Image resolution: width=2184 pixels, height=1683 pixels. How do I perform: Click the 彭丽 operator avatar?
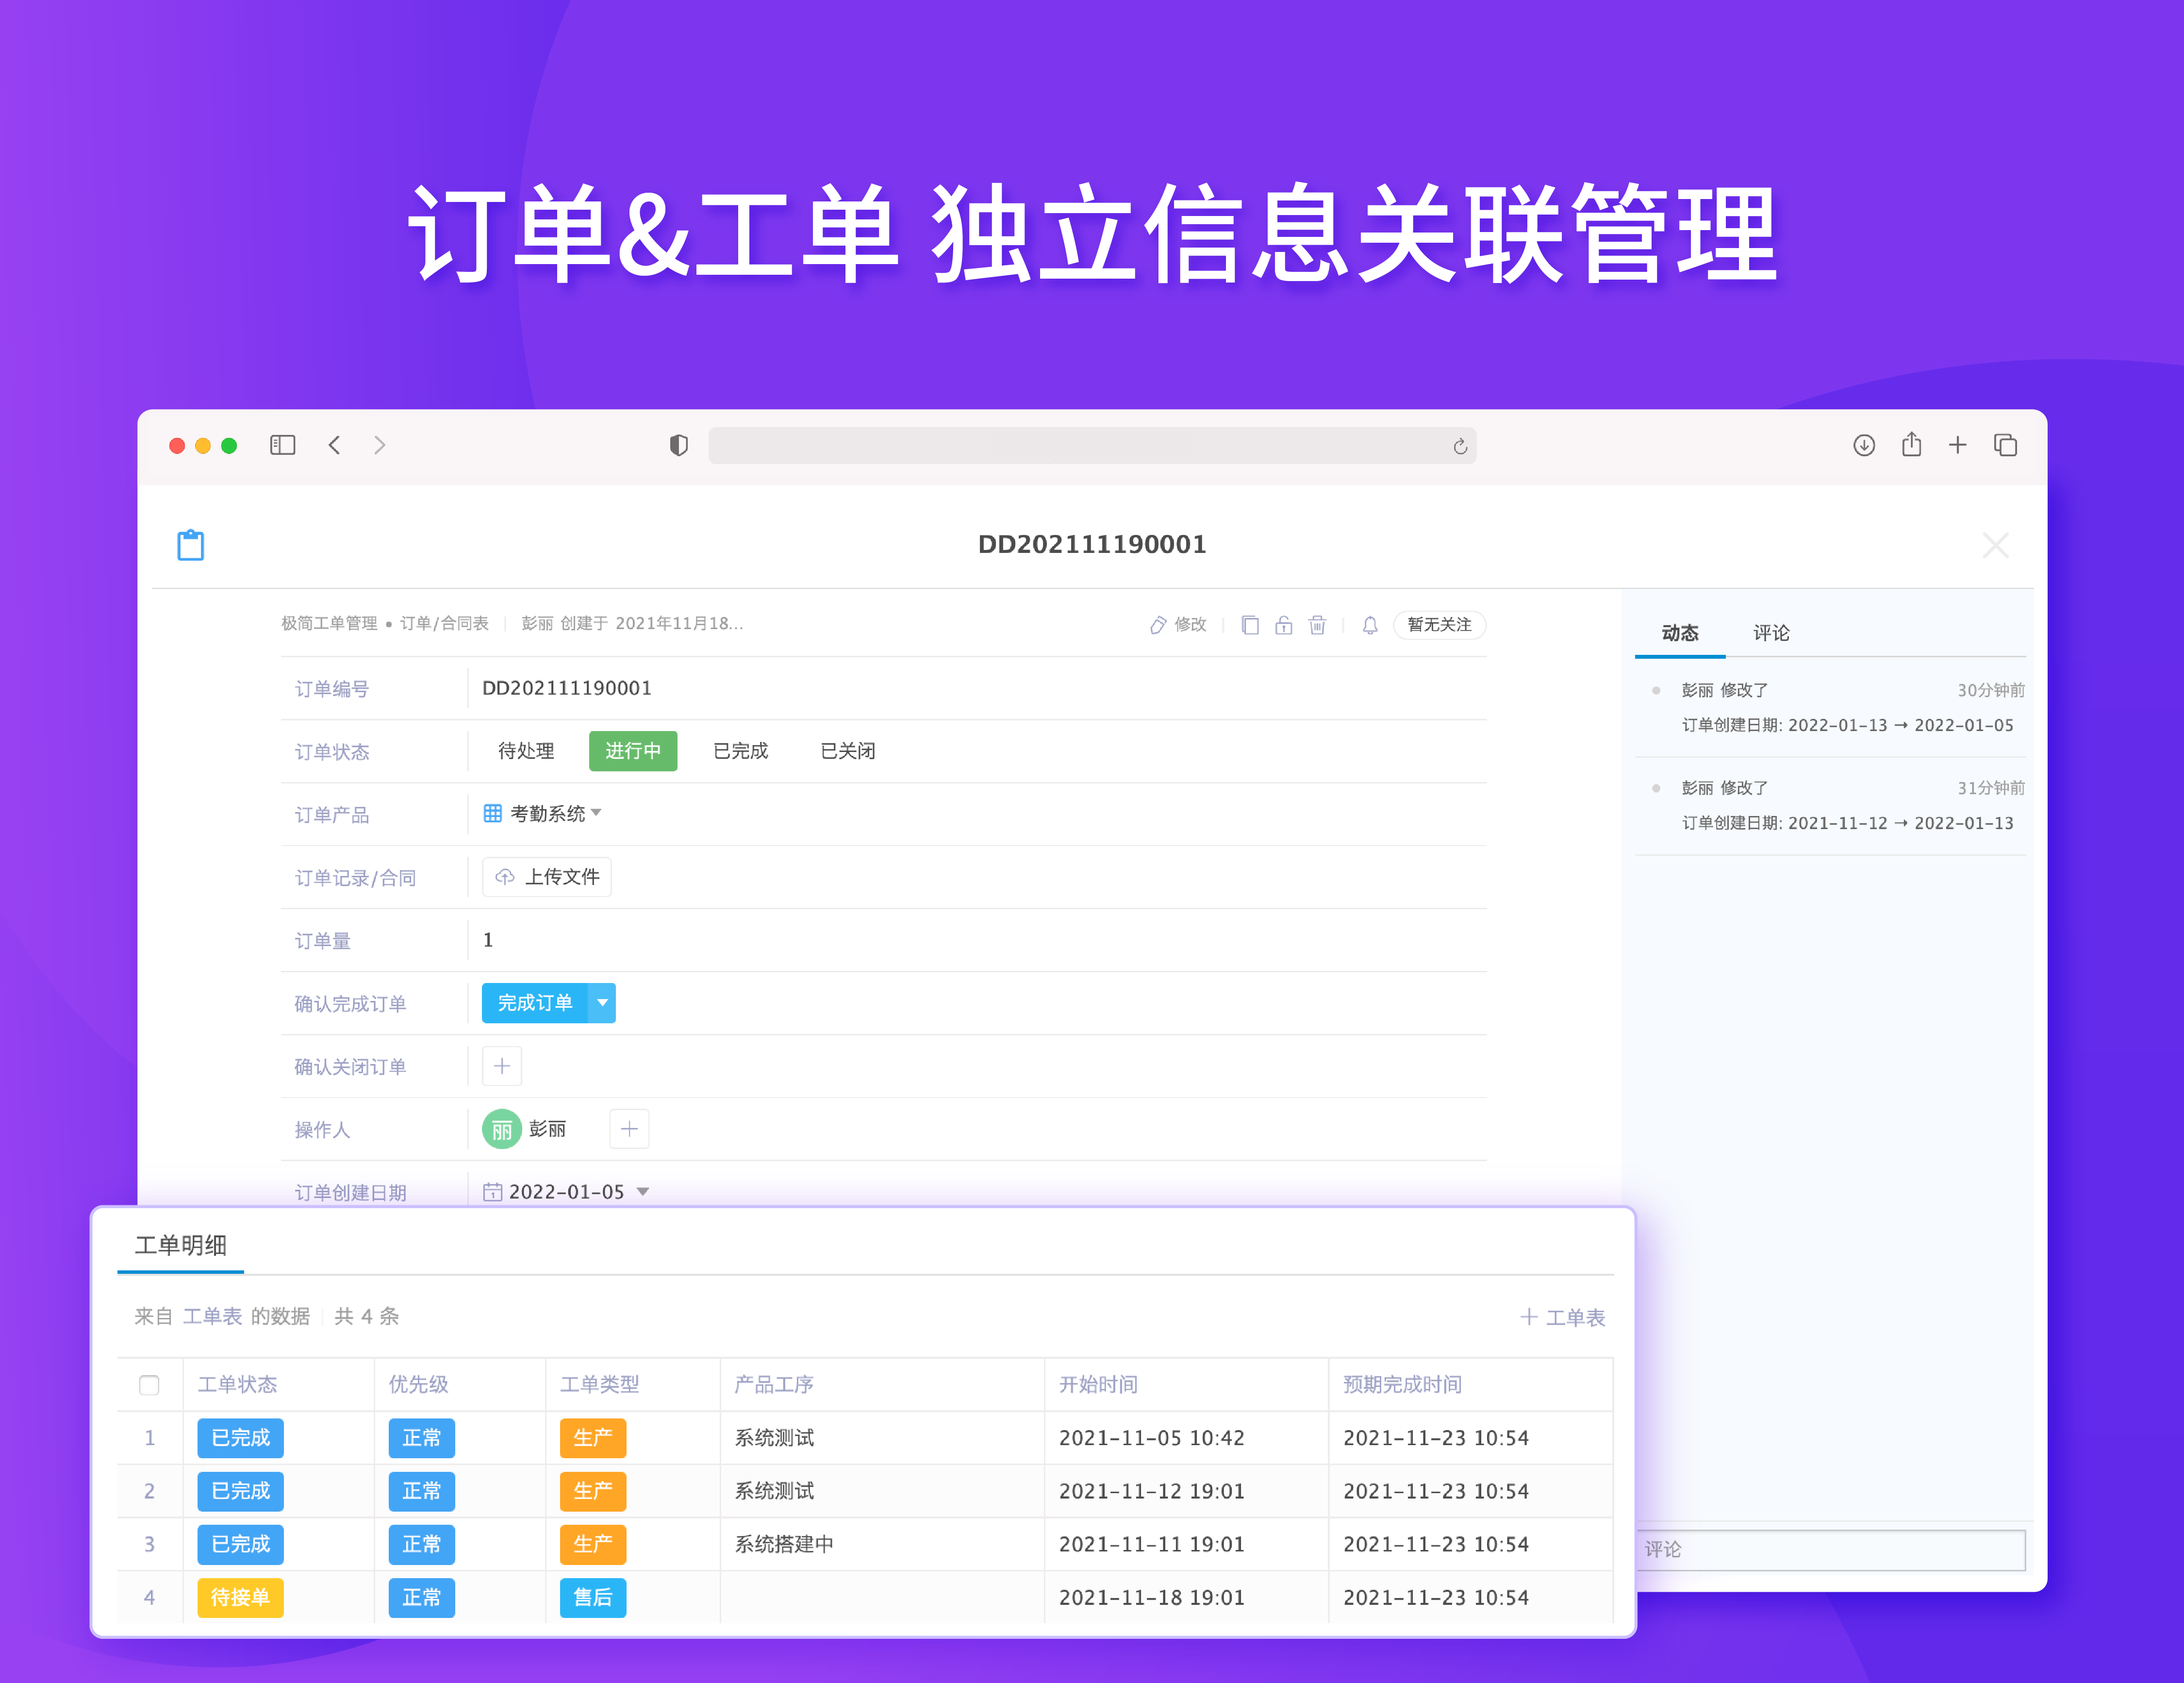pos(502,1129)
